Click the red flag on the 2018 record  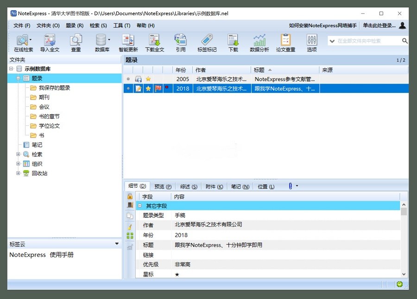(158, 88)
